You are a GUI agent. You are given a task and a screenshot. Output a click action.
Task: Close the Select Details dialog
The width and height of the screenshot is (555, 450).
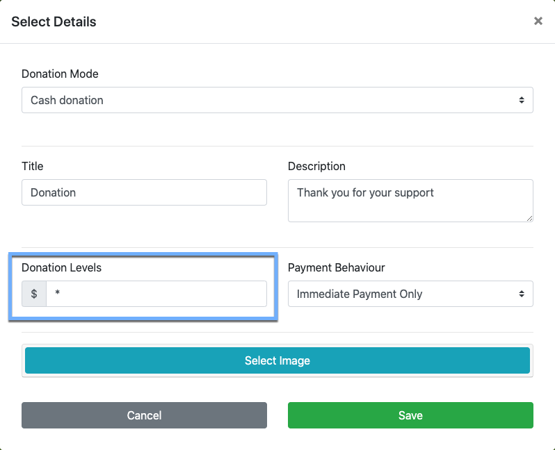point(538,22)
